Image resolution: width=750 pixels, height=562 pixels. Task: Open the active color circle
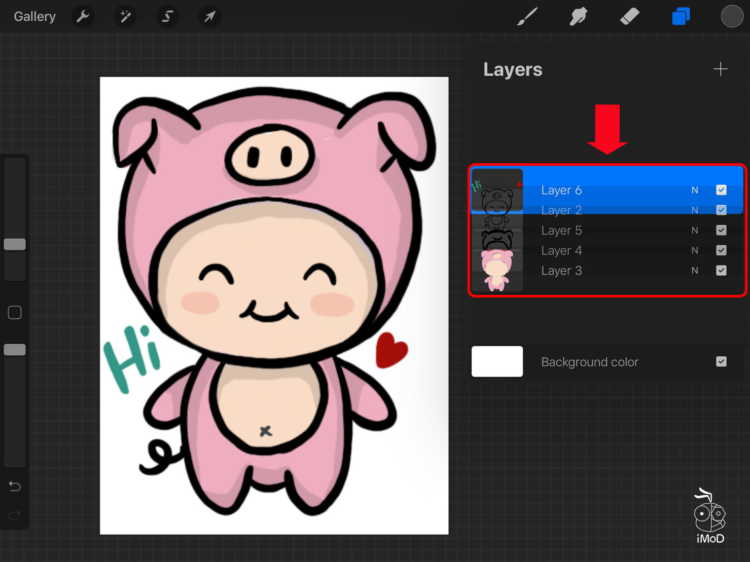point(732,17)
